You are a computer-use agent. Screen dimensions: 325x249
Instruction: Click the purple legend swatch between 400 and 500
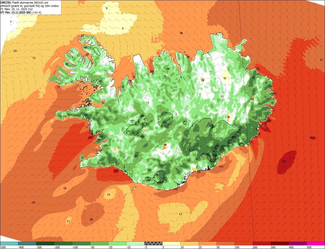coord(298,243)
